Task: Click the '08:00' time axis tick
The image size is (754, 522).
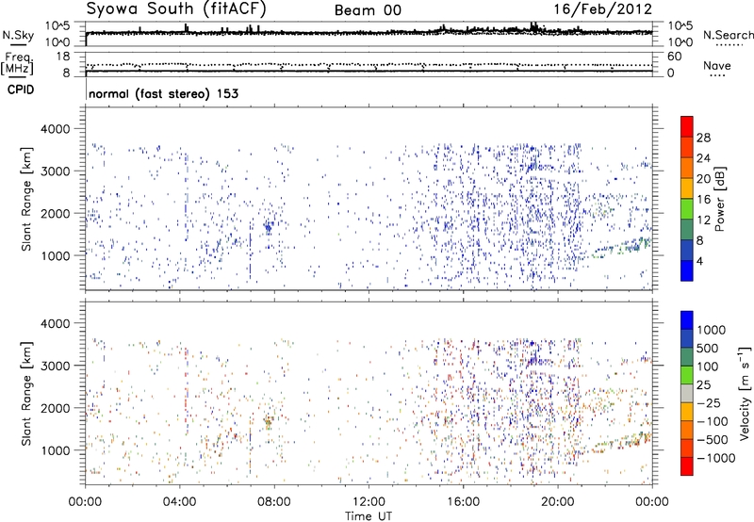Action: click(x=274, y=502)
